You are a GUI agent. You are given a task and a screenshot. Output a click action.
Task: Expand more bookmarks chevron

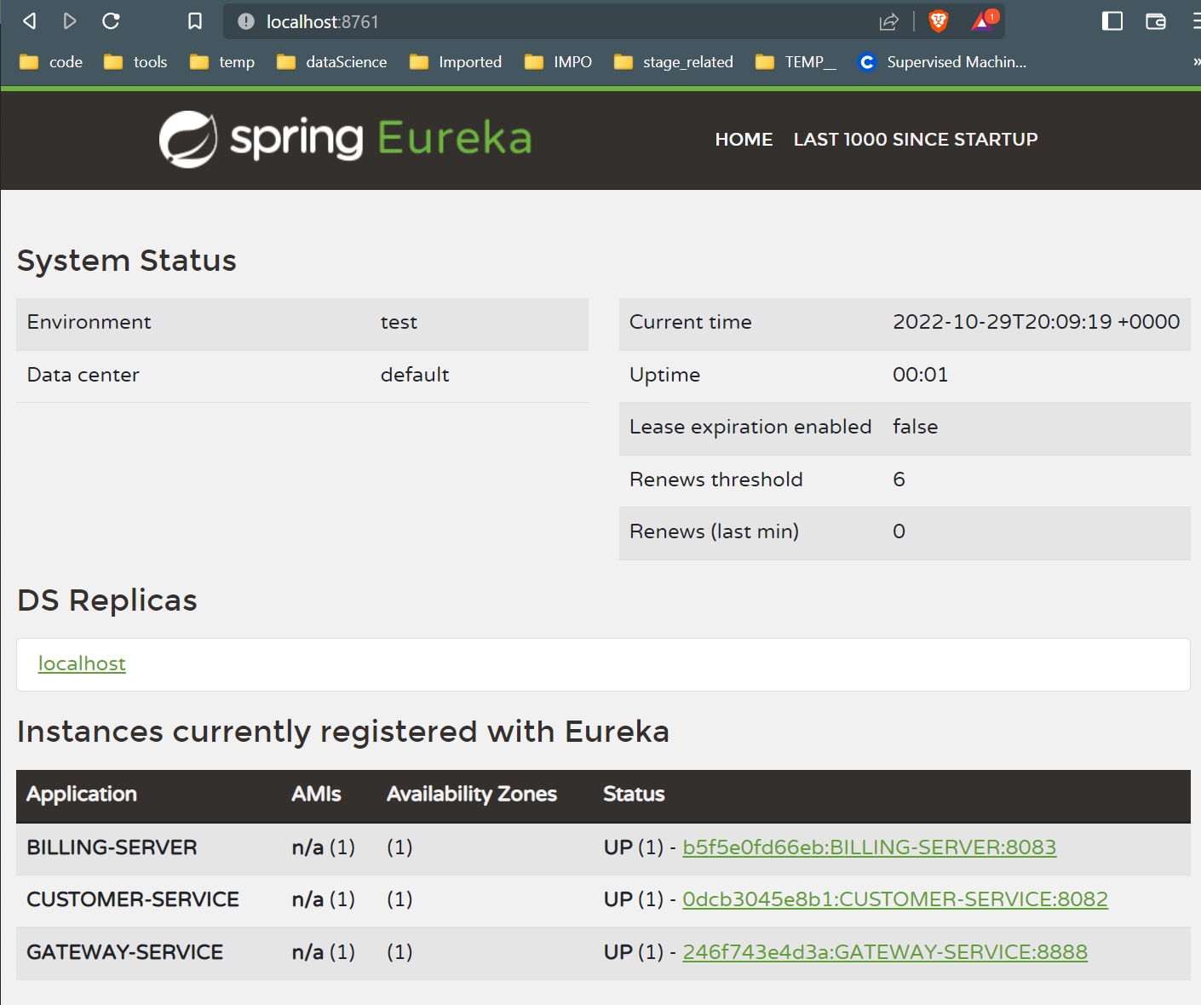point(1196,62)
